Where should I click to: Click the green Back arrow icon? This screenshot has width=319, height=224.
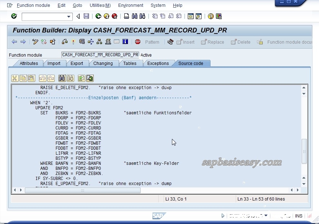98,16
